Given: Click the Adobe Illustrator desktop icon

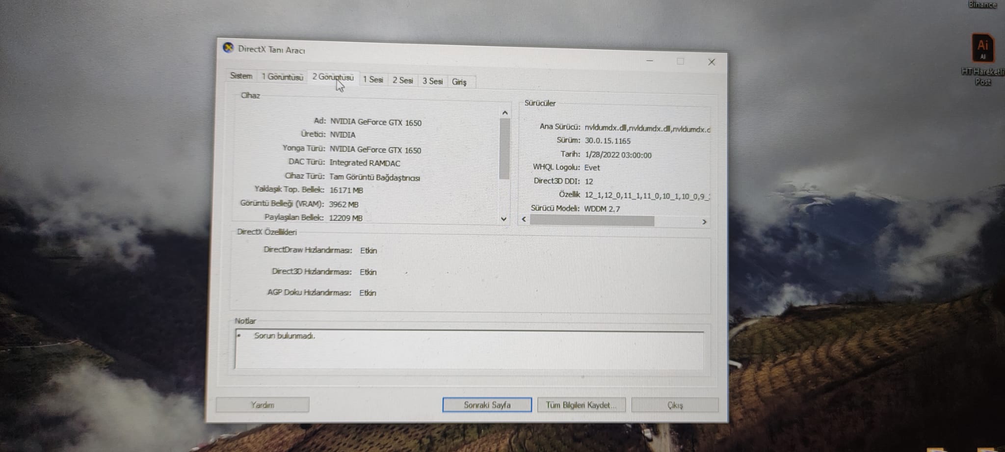Looking at the screenshot, I should click(983, 48).
